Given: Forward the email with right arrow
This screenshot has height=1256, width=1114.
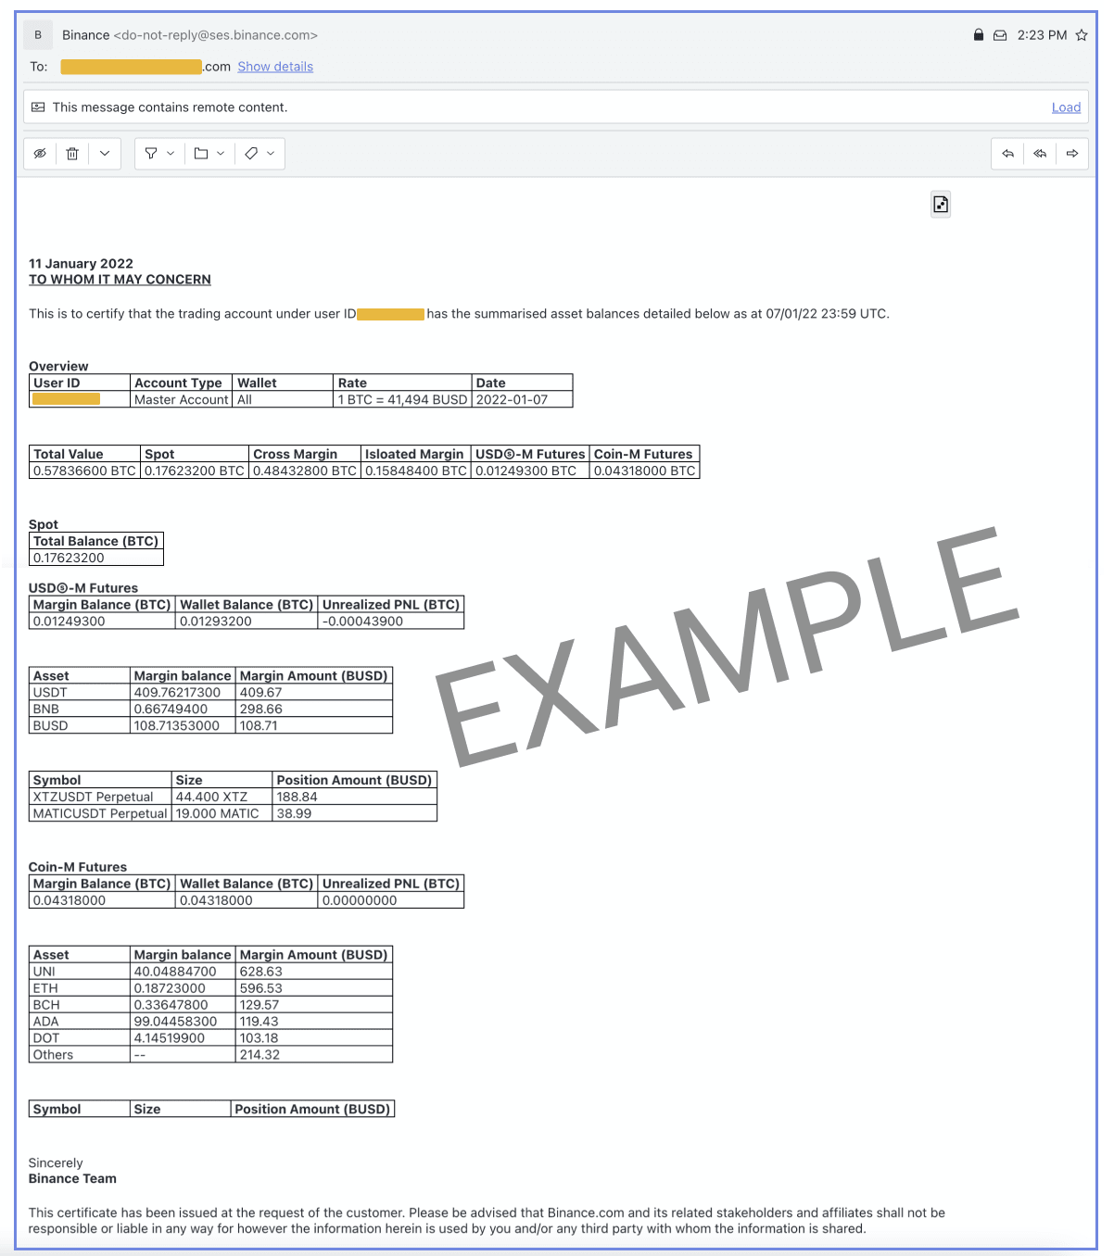Looking at the screenshot, I should 1072,154.
